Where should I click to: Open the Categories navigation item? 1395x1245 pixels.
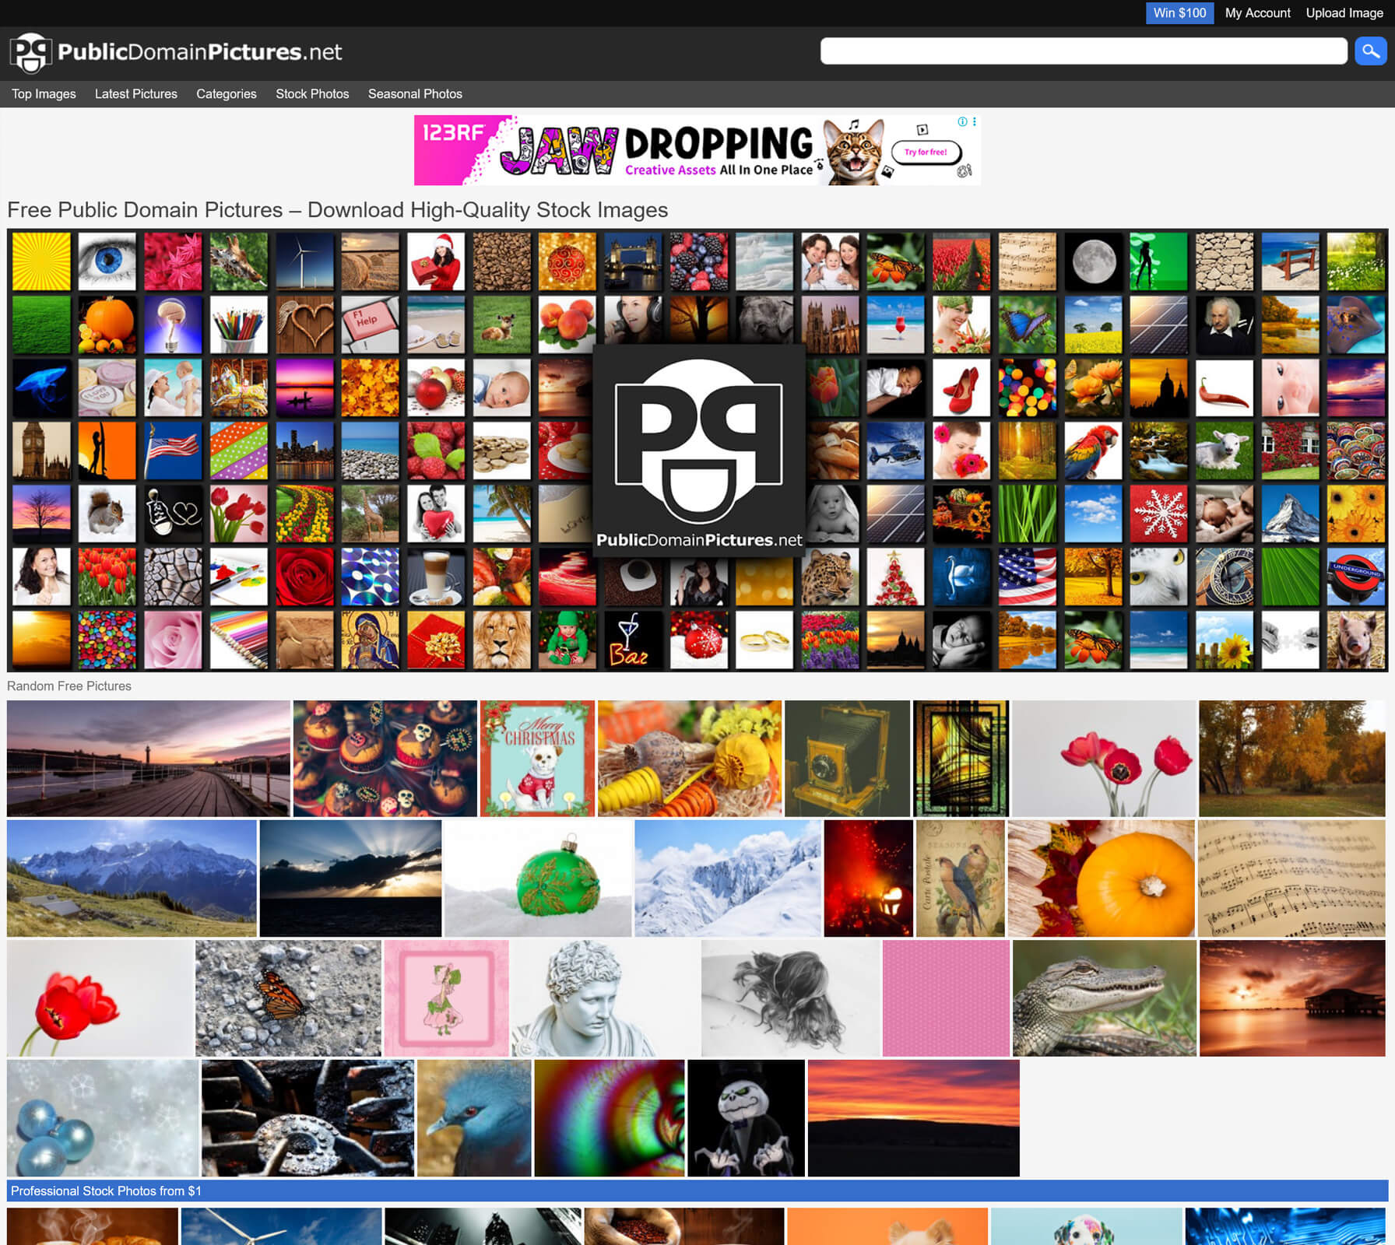point(226,93)
